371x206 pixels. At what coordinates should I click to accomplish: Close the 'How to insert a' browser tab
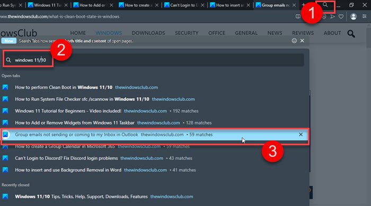point(248,5)
